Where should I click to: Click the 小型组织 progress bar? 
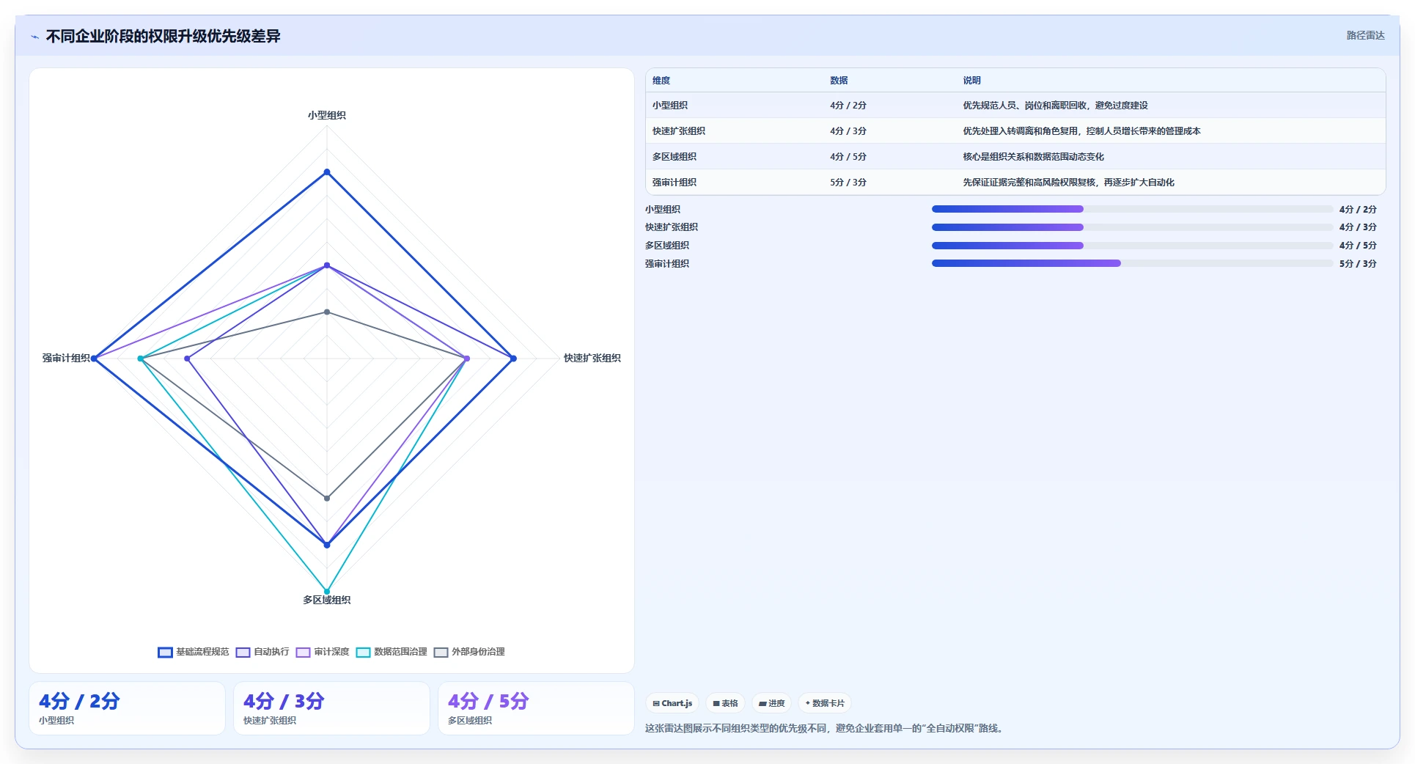[x=1132, y=209]
